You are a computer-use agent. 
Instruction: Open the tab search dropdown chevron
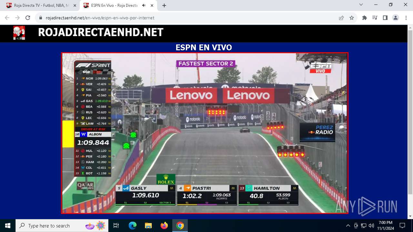click(x=361, y=5)
